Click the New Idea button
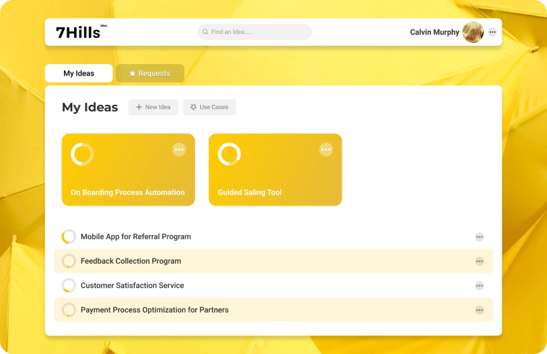The image size is (547, 354). (153, 107)
